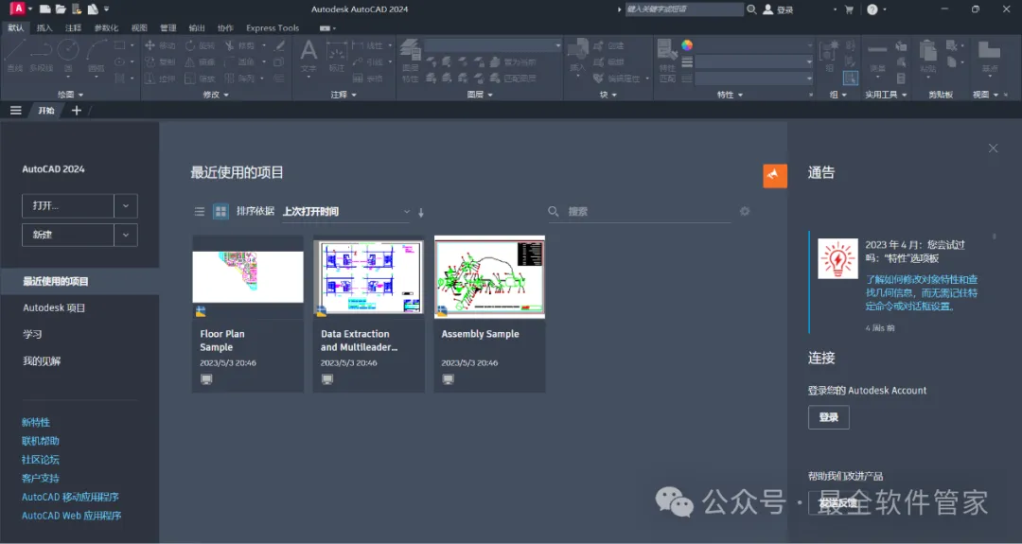Open the Express Tools ribbon tab
Screen dimensions: 1022x544
click(273, 28)
